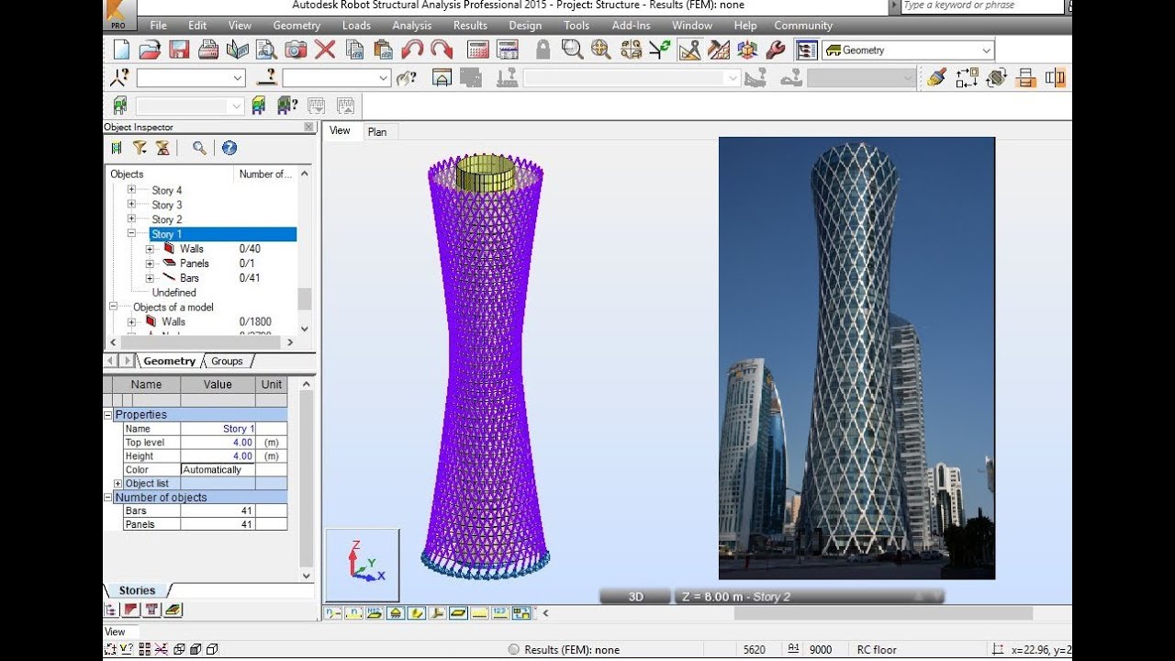Open project with the folder icon

[x=150, y=50]
